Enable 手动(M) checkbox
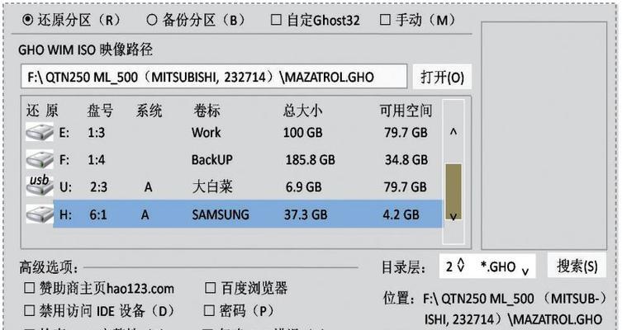622x330 pixels. click(x=386, y=20)
